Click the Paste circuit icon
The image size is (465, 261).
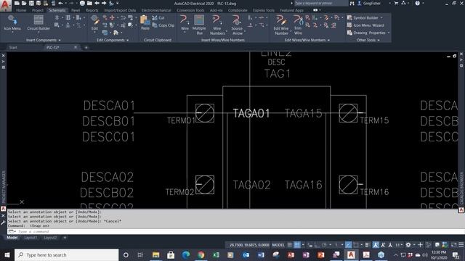click(145, 23)
